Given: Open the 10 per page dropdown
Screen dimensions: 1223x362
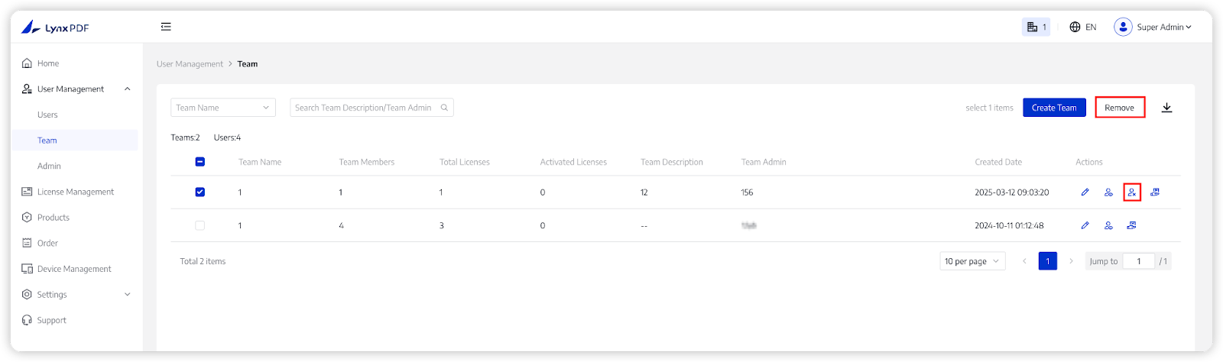Looking at the screenshot, I should 972,261.
